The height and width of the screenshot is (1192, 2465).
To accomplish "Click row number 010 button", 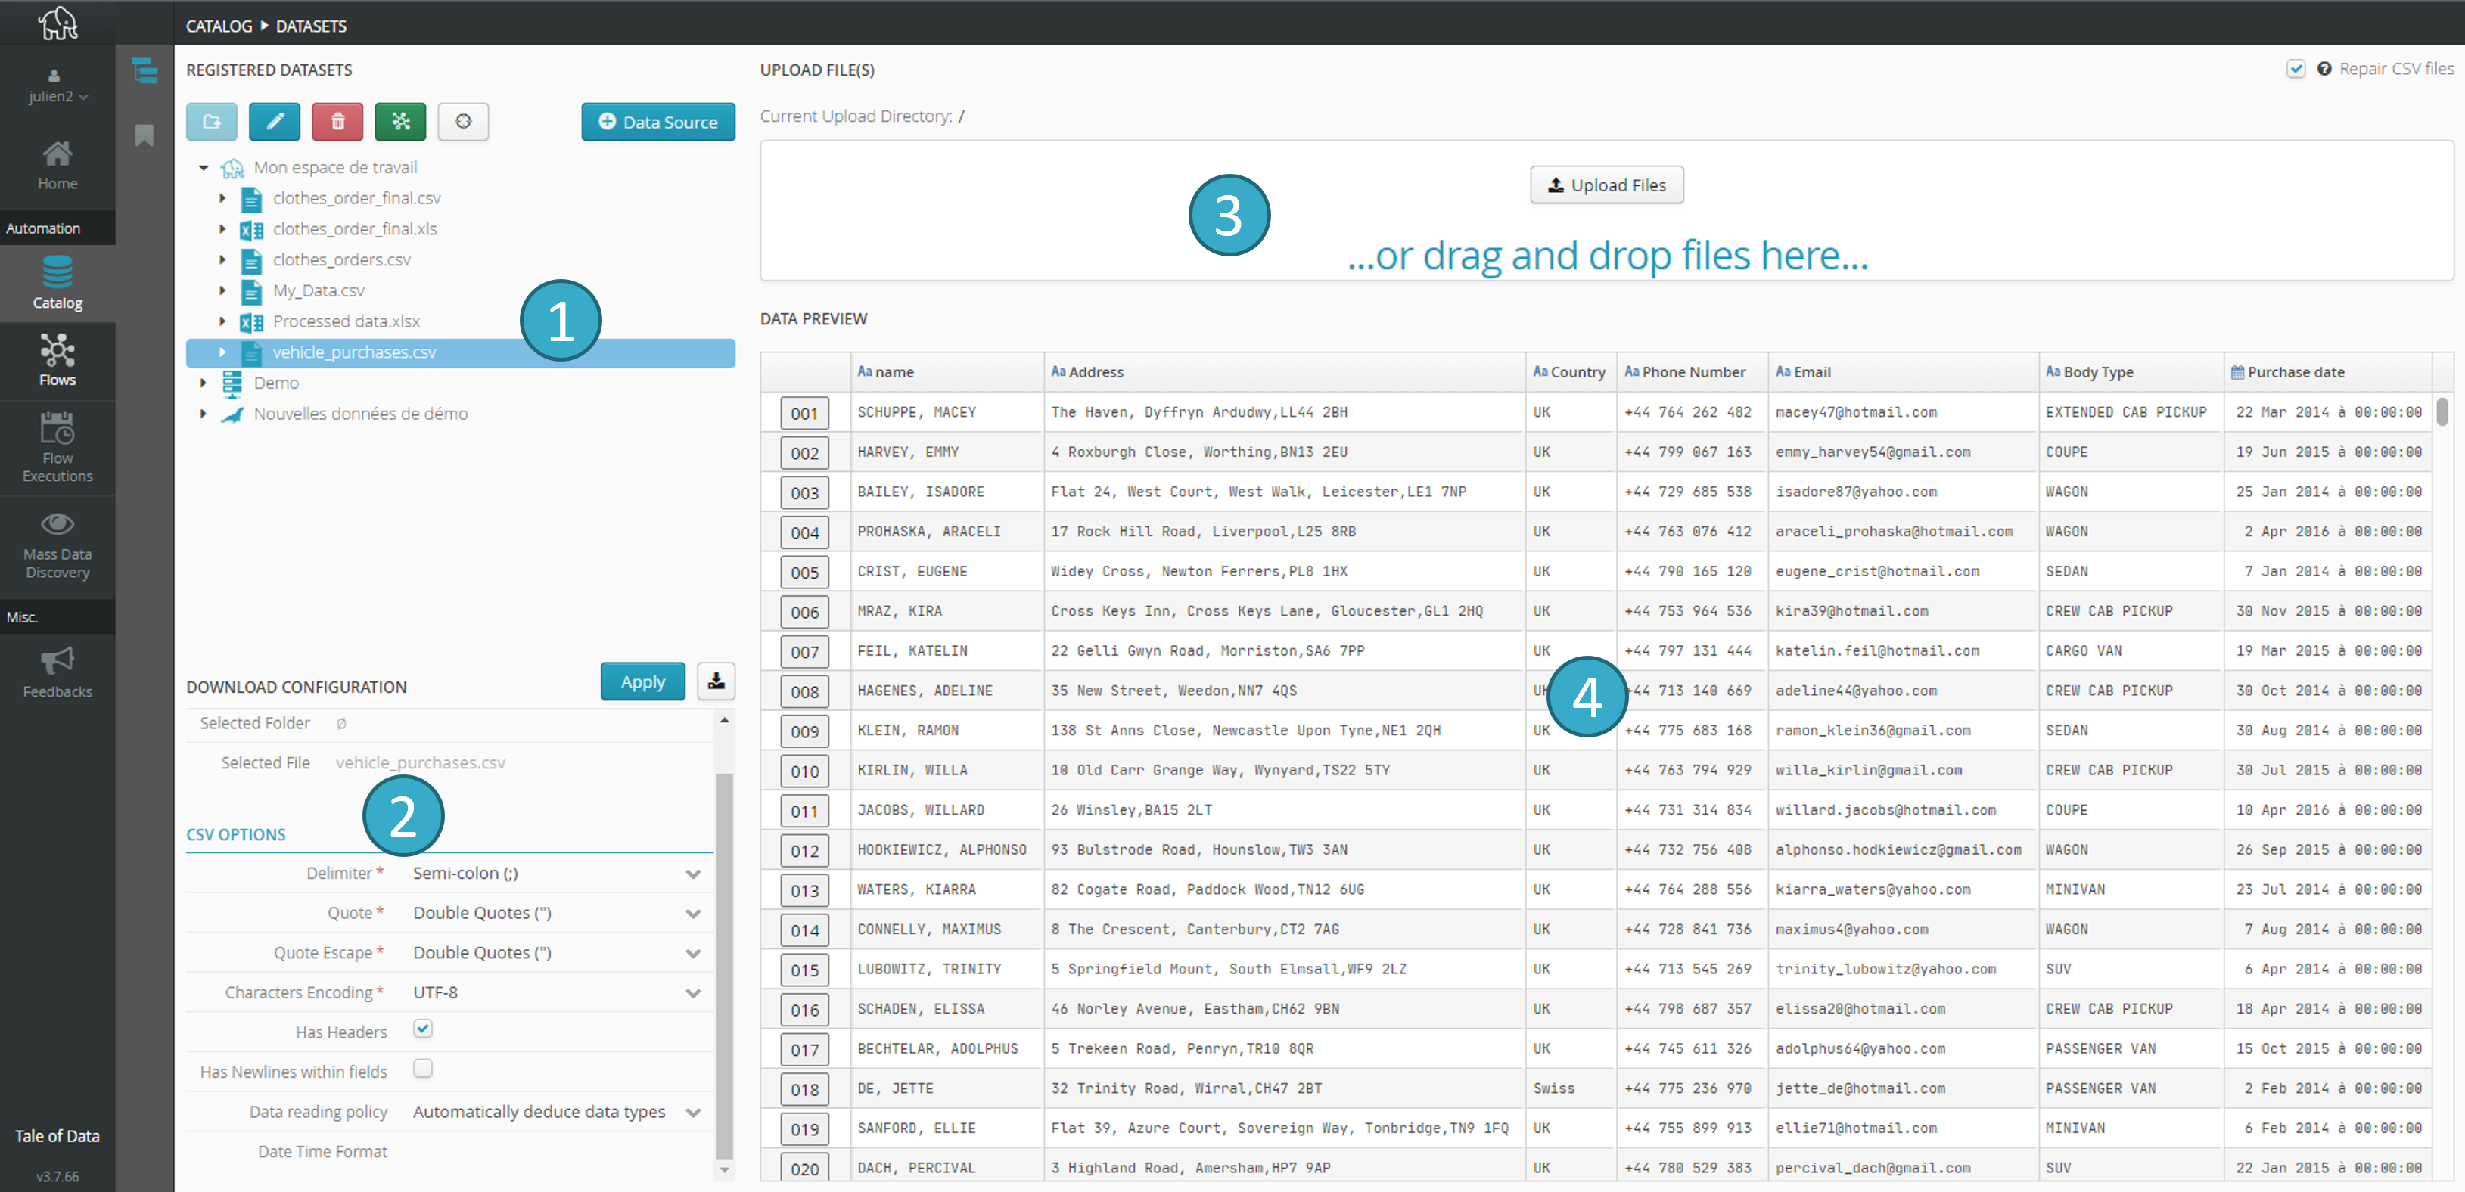I will (x=805, y=771).
